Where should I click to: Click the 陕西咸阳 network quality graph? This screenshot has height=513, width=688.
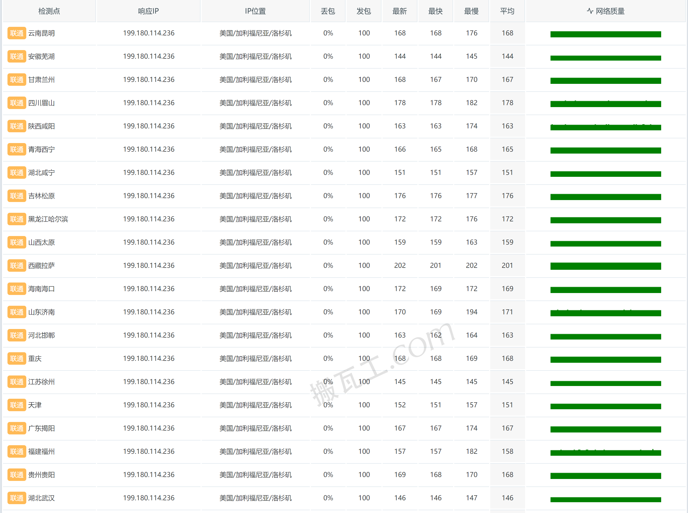[605, 127]
